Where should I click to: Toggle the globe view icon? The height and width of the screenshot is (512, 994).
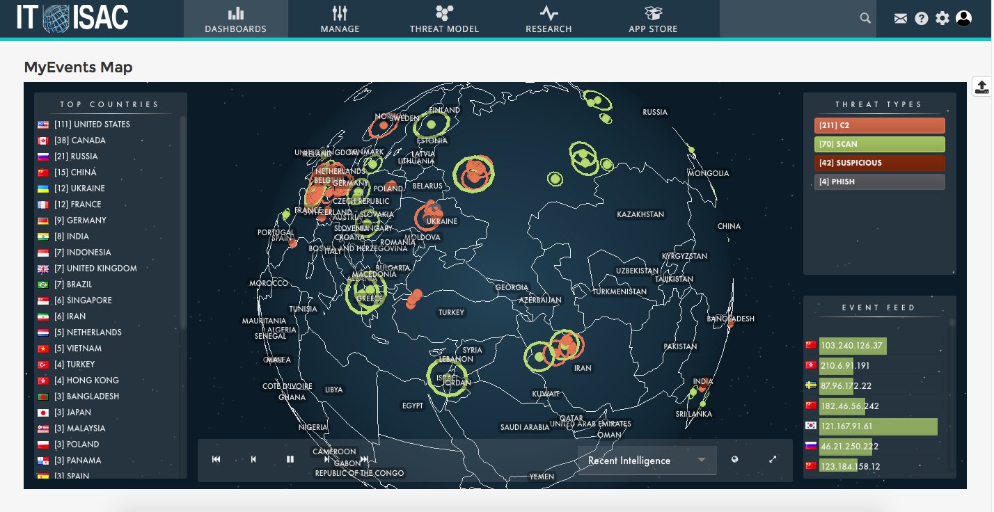click(x=734, y=460)
